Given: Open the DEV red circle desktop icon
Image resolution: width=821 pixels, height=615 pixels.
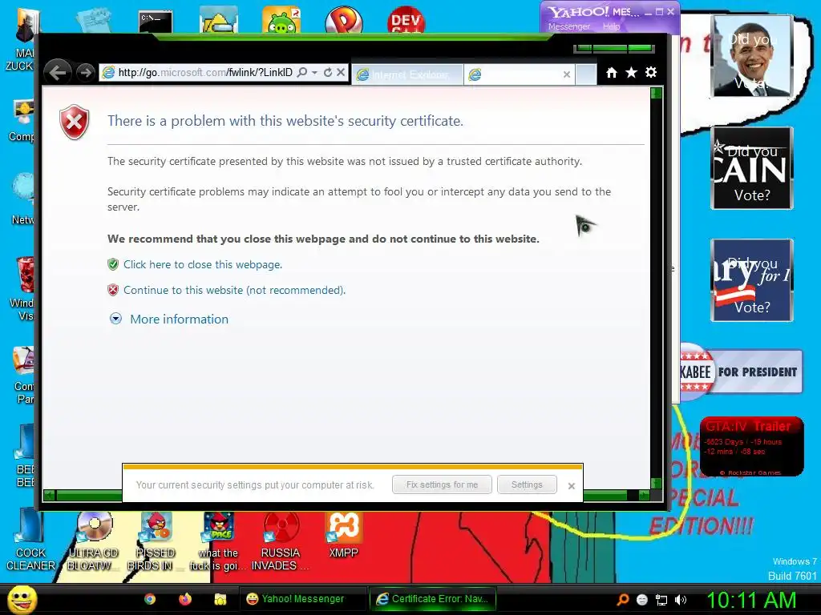Looking at the screenshot, I should click(406, 20).
